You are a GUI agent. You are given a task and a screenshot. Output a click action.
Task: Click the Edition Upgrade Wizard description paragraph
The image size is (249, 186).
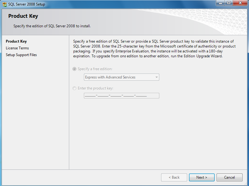(x=154, y=49)
